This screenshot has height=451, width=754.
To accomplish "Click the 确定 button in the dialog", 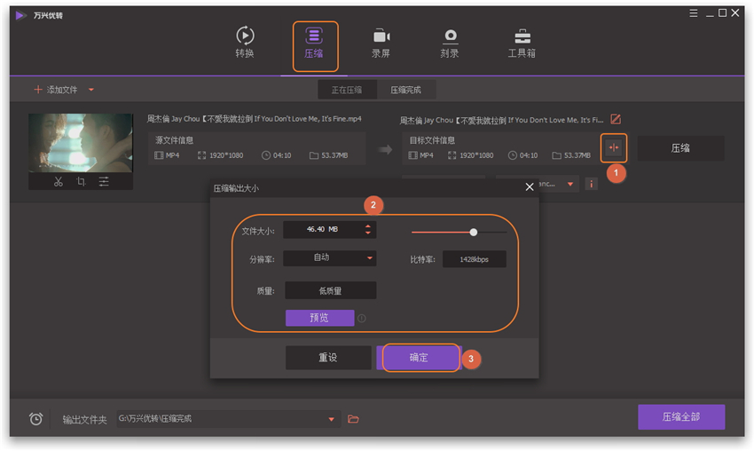I will click(419, 358).
